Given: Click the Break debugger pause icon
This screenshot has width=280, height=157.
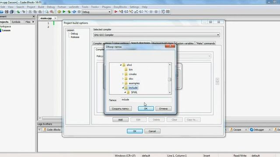Looking at the screenshot, I should click(151, 12).
